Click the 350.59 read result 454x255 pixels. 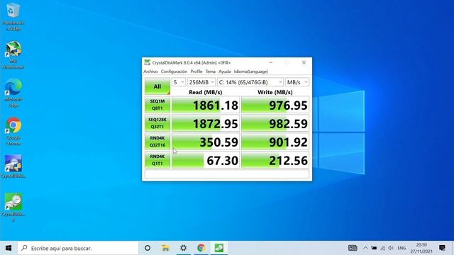click(206, 142)
